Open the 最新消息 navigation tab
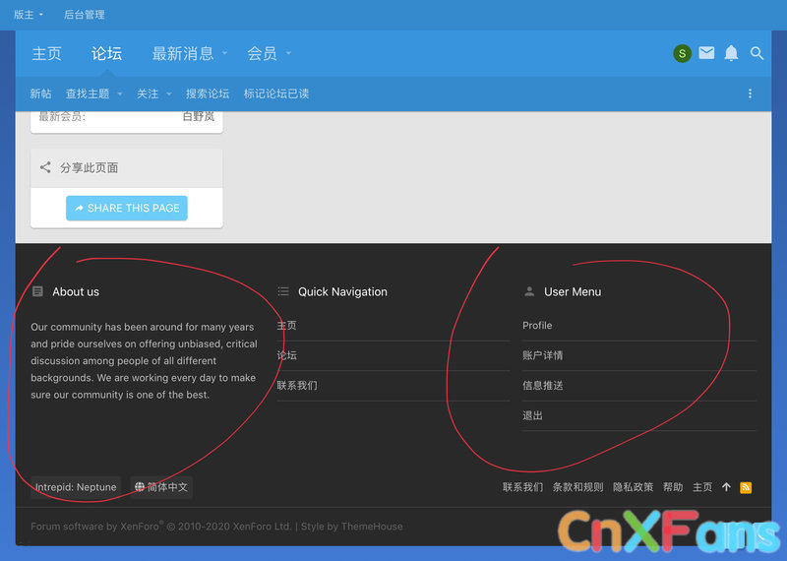 [183, 53]
